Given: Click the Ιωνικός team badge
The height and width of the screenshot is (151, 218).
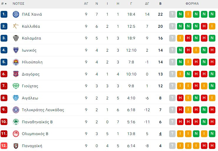Looking at the screenshot, I should coord(16,50).
